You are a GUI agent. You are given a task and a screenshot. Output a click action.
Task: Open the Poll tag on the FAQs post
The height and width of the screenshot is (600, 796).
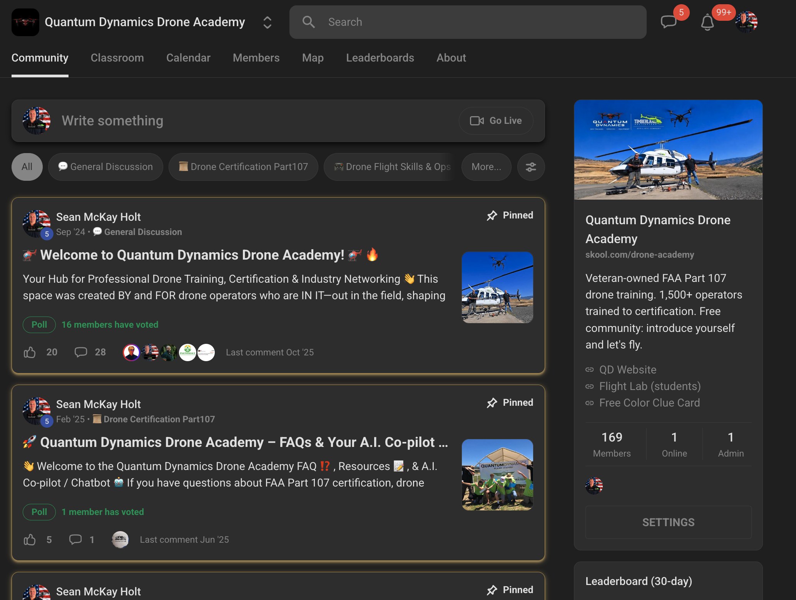(x=39, y=512)
